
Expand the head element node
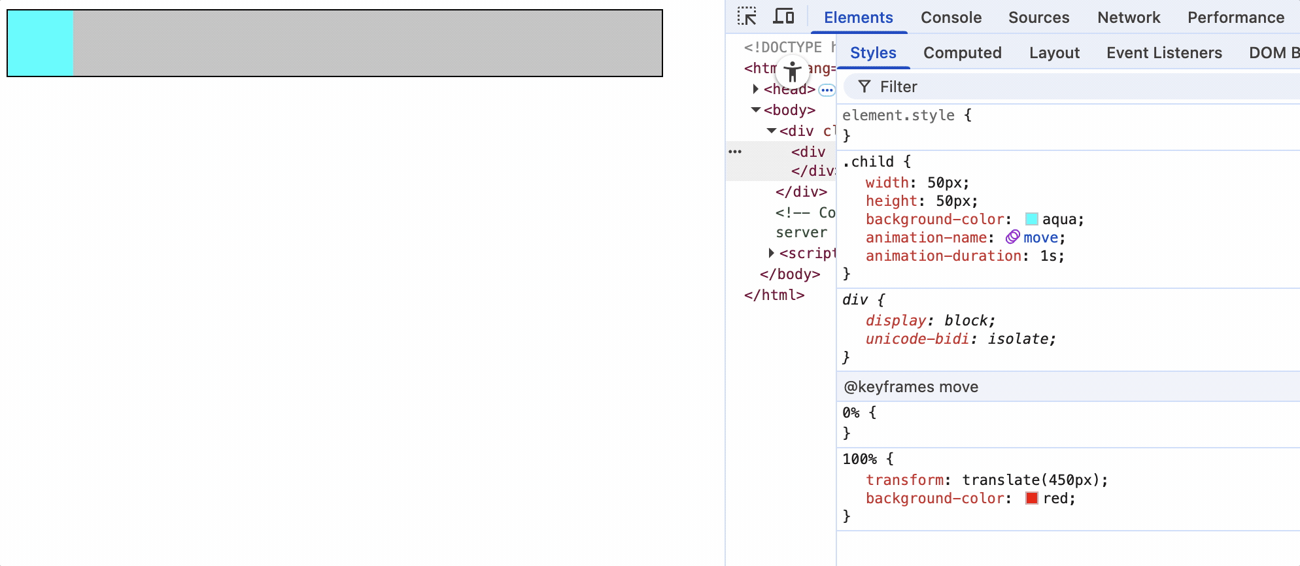[x=756, y=89]
